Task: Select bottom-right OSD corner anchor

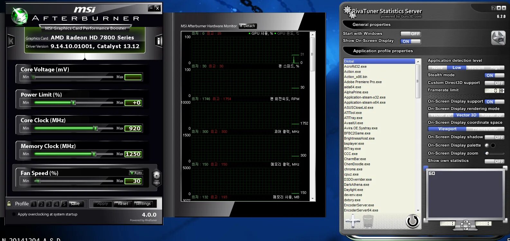Action: point(506,220)
